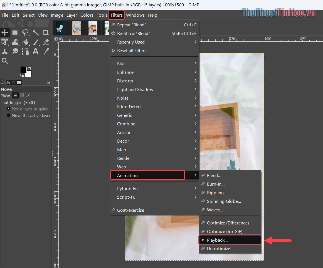Image resolution: width=323 pixels, height=268 pixels.
Task: Select the Clone stamp tool
Action: 5,51
